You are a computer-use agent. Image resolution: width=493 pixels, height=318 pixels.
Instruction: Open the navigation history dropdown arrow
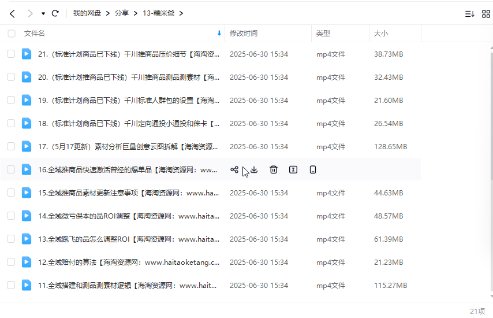(x=43, y=13)
